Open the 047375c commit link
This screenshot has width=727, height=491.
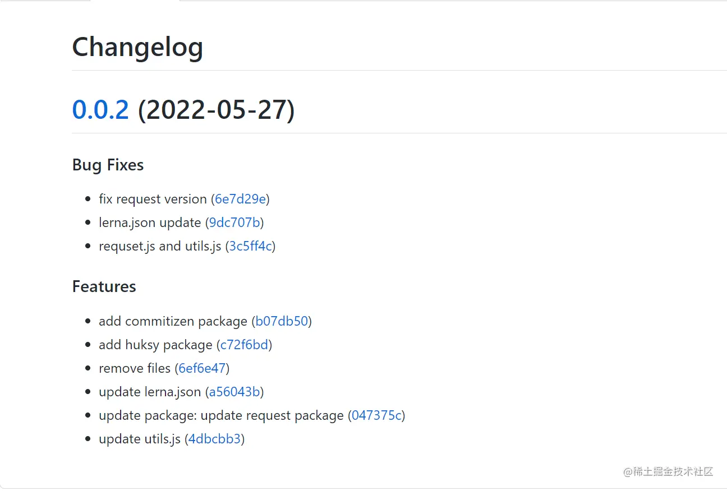point(376,415)
